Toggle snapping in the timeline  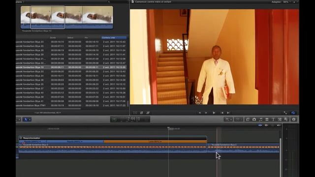(279, 125)
